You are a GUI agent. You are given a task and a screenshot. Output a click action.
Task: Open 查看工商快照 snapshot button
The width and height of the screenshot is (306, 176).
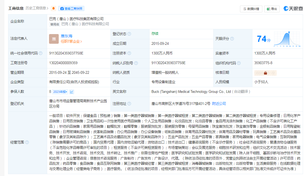[71, 9]
